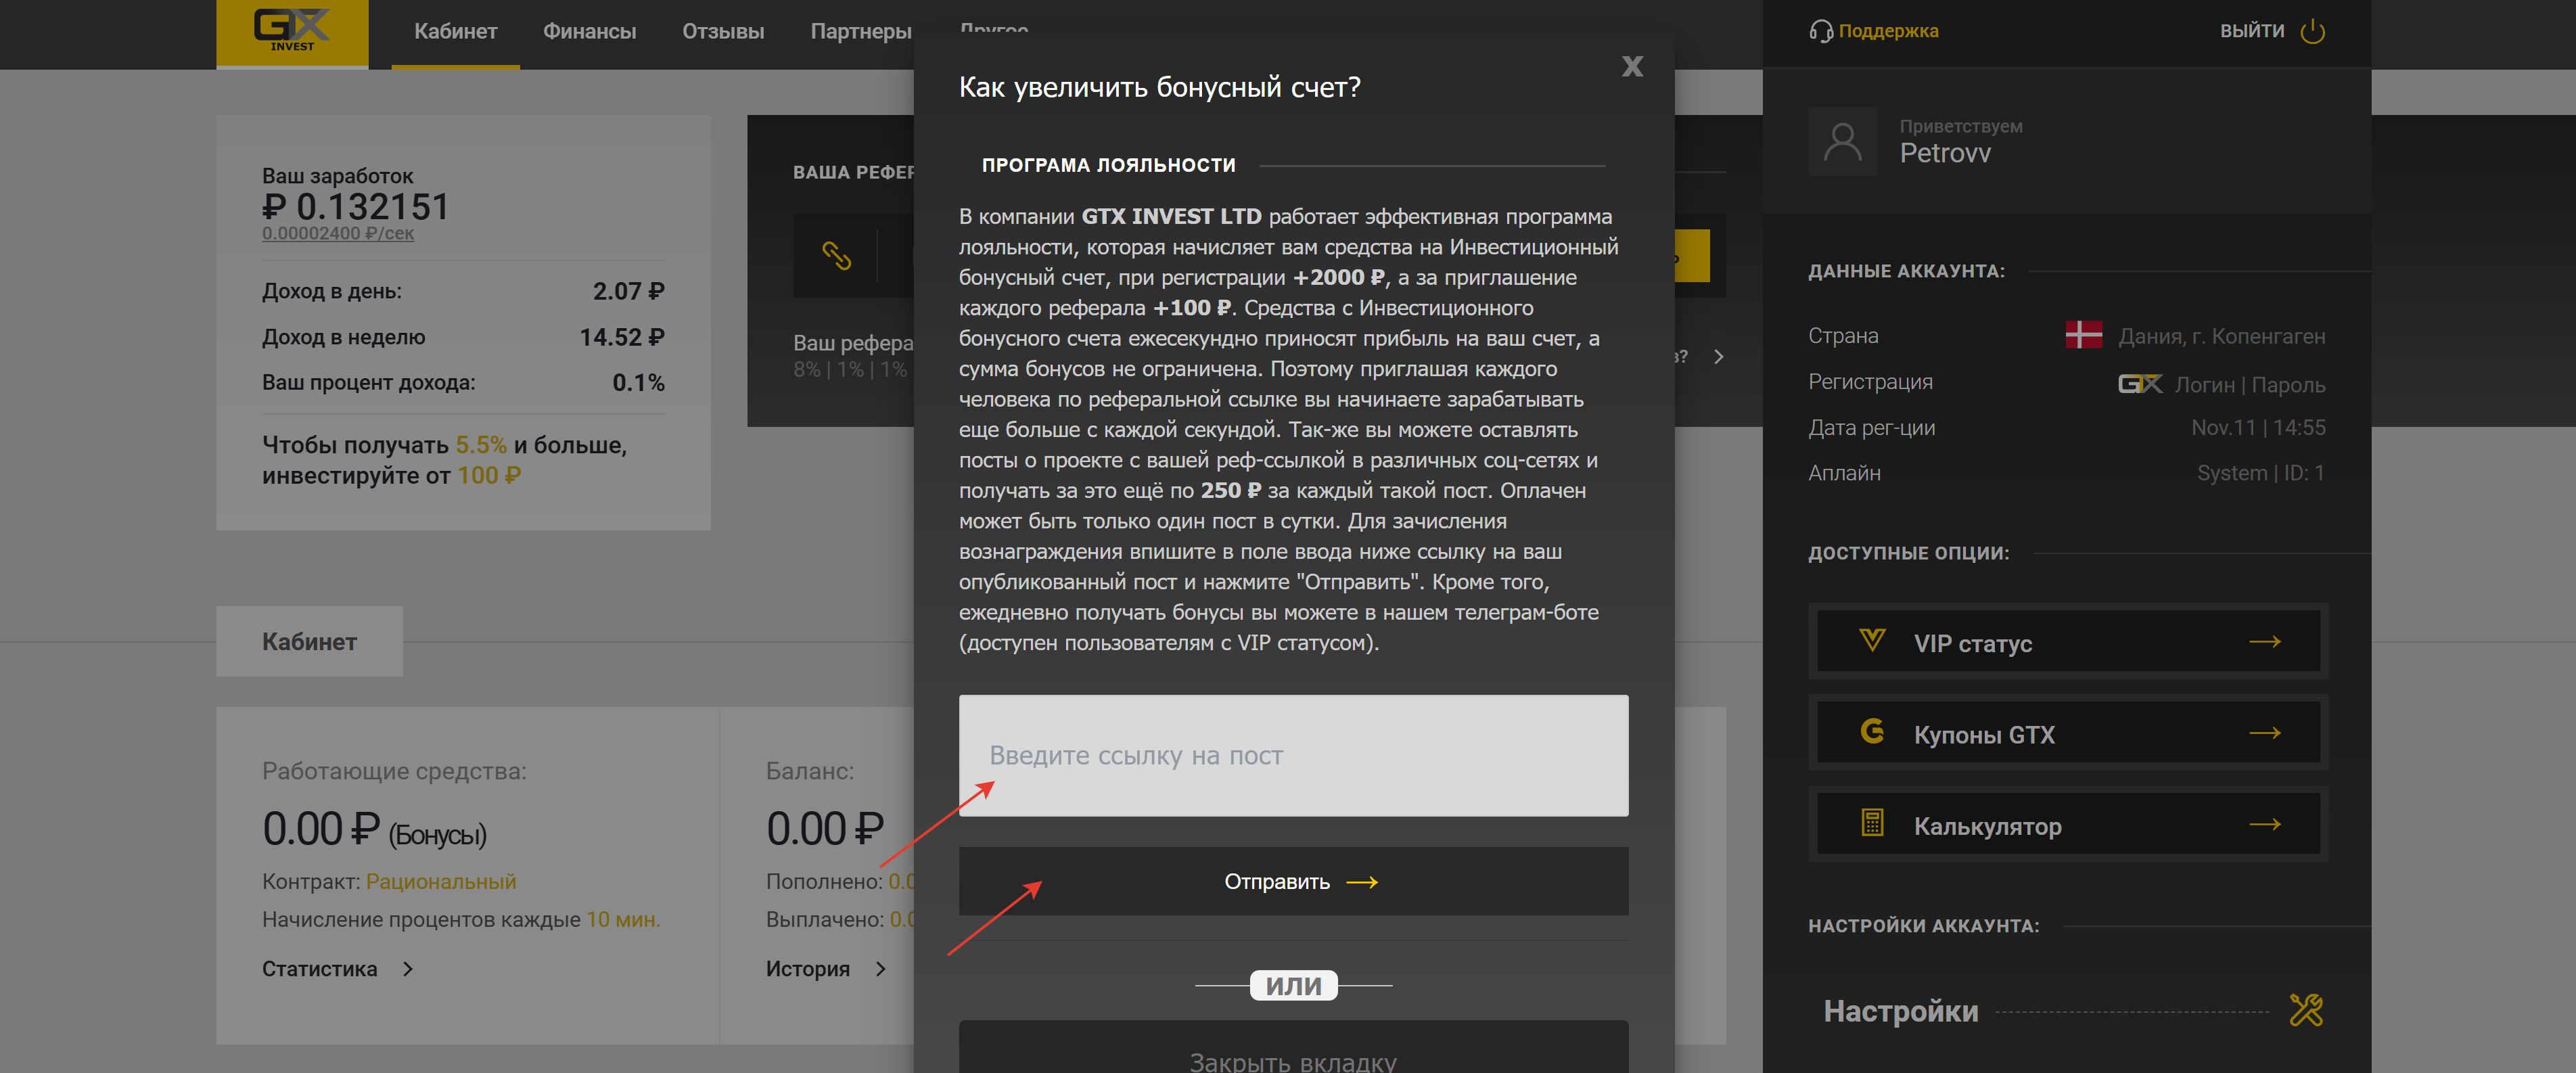Click the arrow on VIP статус

[x=2265, y=642]
